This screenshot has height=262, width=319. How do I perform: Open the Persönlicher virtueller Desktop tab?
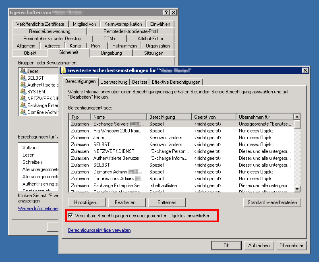pos(52,39)
